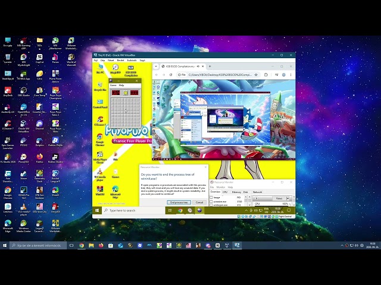Open File menu in Resource Monitor

[212, 188]
